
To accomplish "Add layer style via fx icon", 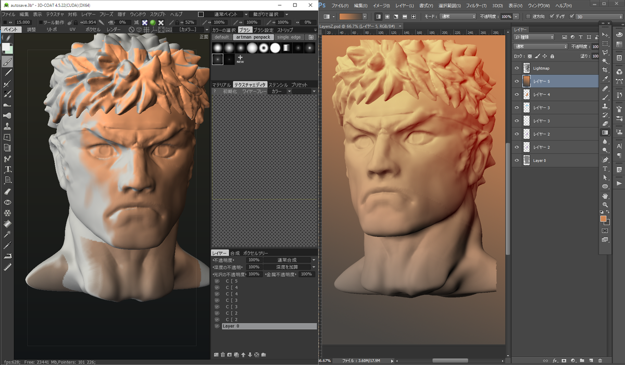I will pyautogui.click(x=555, y=360).
